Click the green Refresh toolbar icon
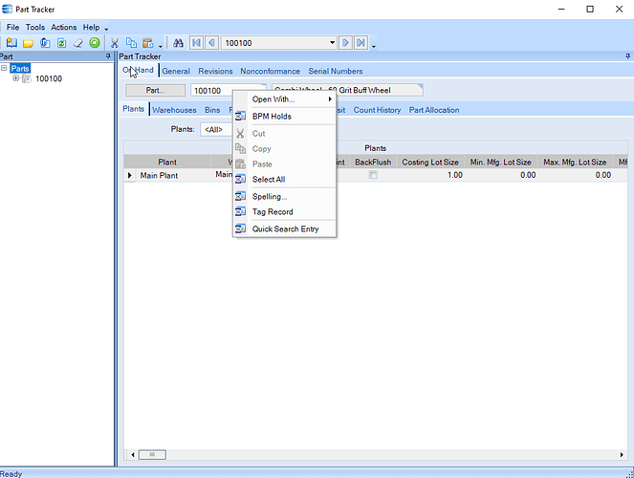The width and height of the screenshot is (634, 478). click(61, 43)
